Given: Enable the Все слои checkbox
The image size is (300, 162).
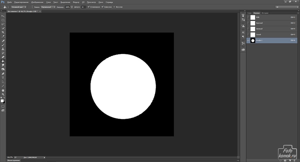Looking at the screenshot, I should click(x=114, y=7).
